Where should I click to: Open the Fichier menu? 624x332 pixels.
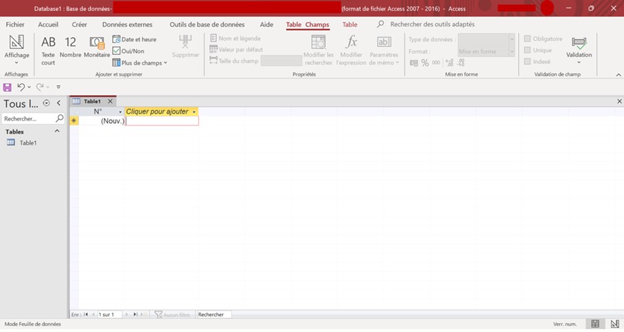[x=15, y=24]
